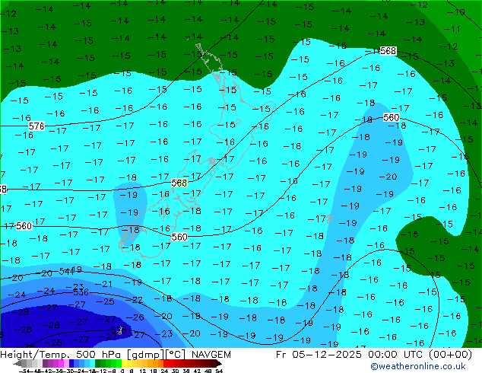Select the -22 temperature value
Image resolution: width=482 pixels, height=373 pixels.
pyautogui.click(x=134, y=300)
